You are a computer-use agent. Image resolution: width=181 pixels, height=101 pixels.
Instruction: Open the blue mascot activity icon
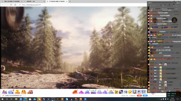[11, 92]
